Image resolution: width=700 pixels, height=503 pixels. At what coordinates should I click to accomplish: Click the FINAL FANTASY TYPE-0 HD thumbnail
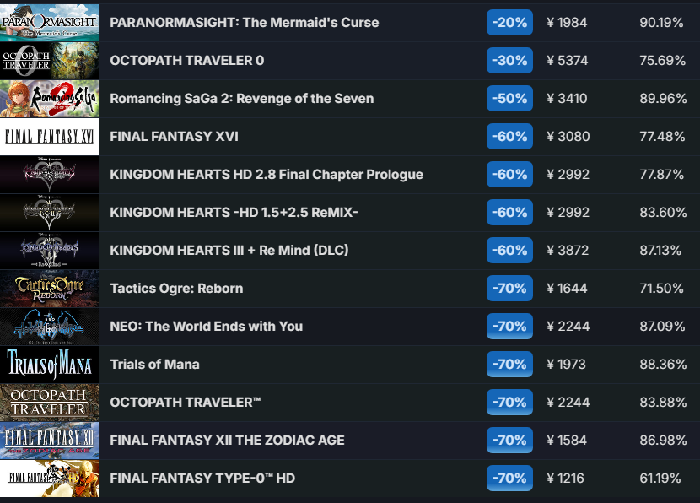(x=49, y=479)
